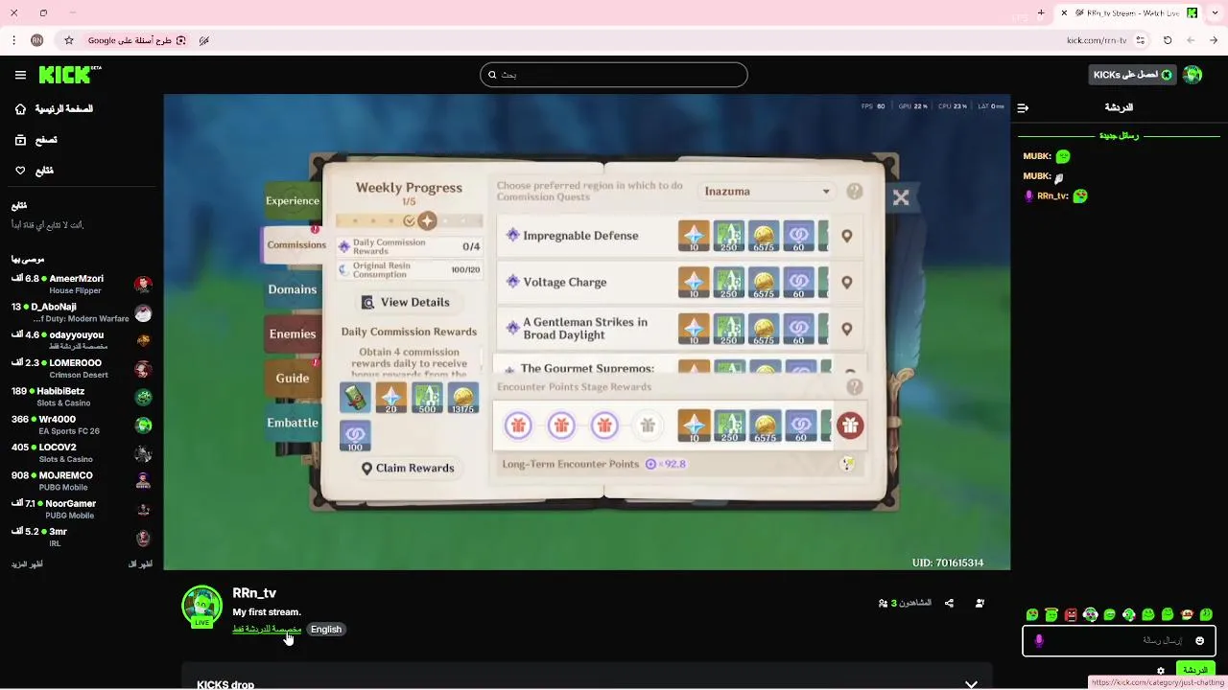Click location pin for Voltage Charge
This screenshot has width=1228, height=690.
[846, 283]
